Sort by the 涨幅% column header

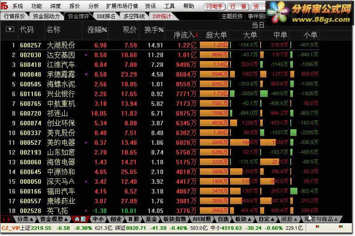[x=97, y=30]
